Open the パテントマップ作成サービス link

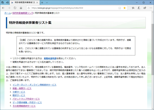[26, 99]
